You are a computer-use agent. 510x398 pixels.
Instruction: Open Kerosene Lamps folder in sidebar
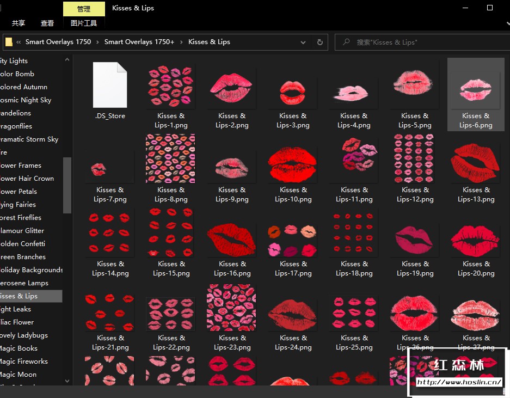24,283
